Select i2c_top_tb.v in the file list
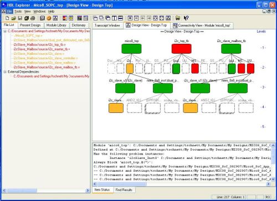277x201 pixels. click(39, 45)
